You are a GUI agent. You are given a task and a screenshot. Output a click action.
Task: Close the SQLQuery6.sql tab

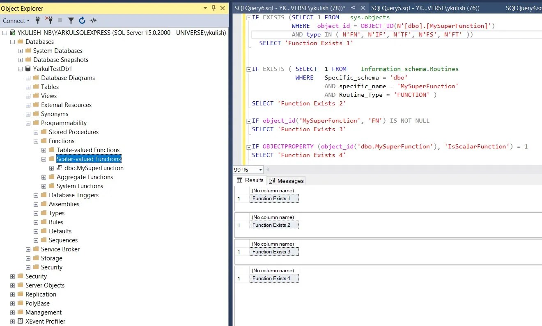click(363, 8)
